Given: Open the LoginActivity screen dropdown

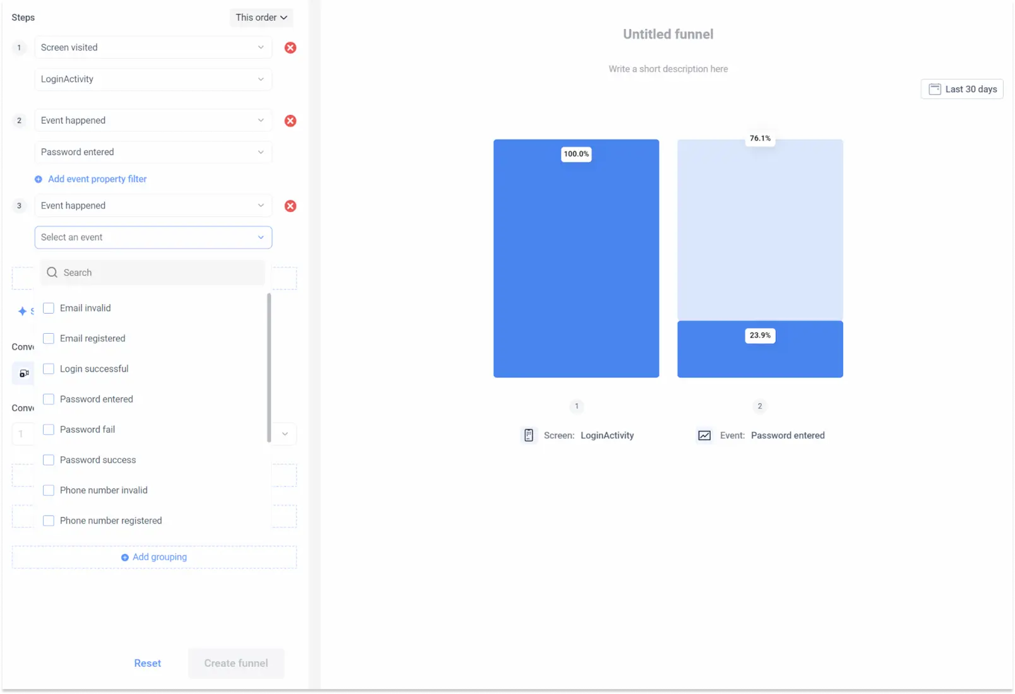Looking at the screenshot, I should coord(153,79).
